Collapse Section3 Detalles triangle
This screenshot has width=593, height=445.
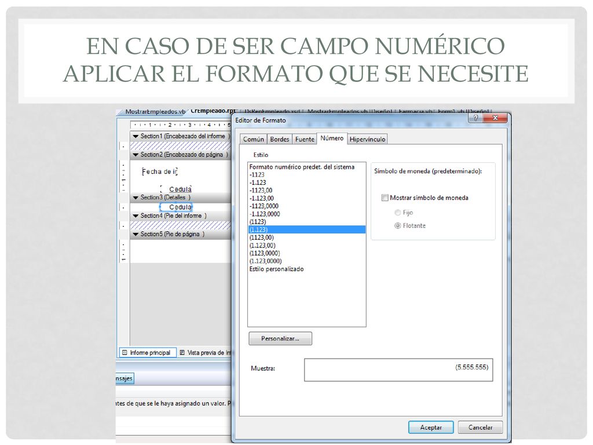[x=136, y=198]
